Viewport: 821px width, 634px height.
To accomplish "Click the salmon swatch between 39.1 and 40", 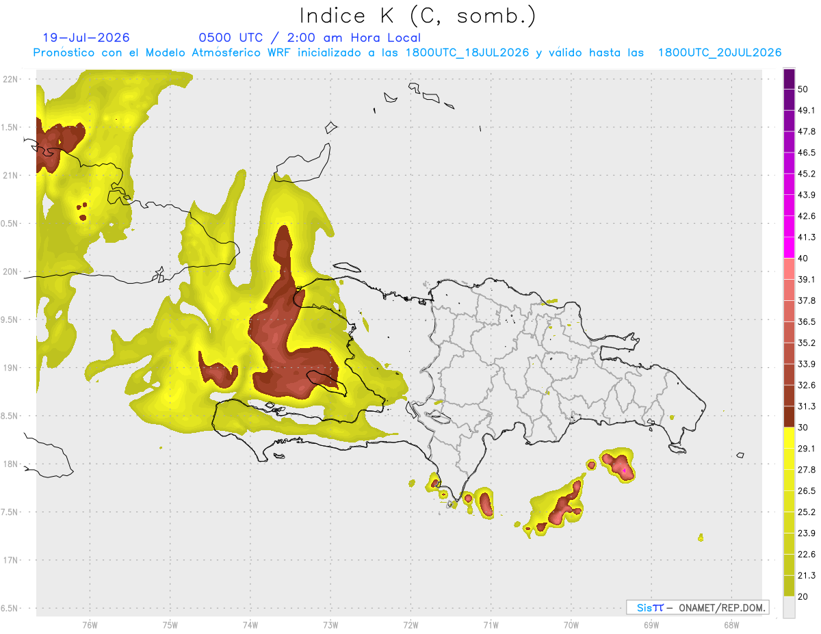I will point(789,269).
